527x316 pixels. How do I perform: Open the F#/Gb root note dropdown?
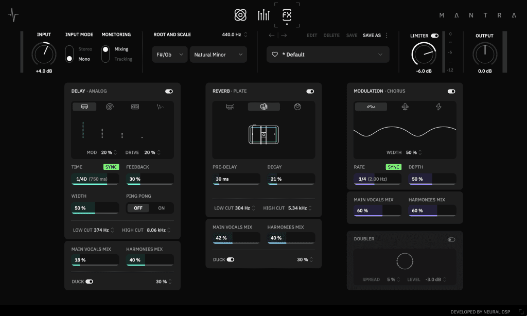169,55
